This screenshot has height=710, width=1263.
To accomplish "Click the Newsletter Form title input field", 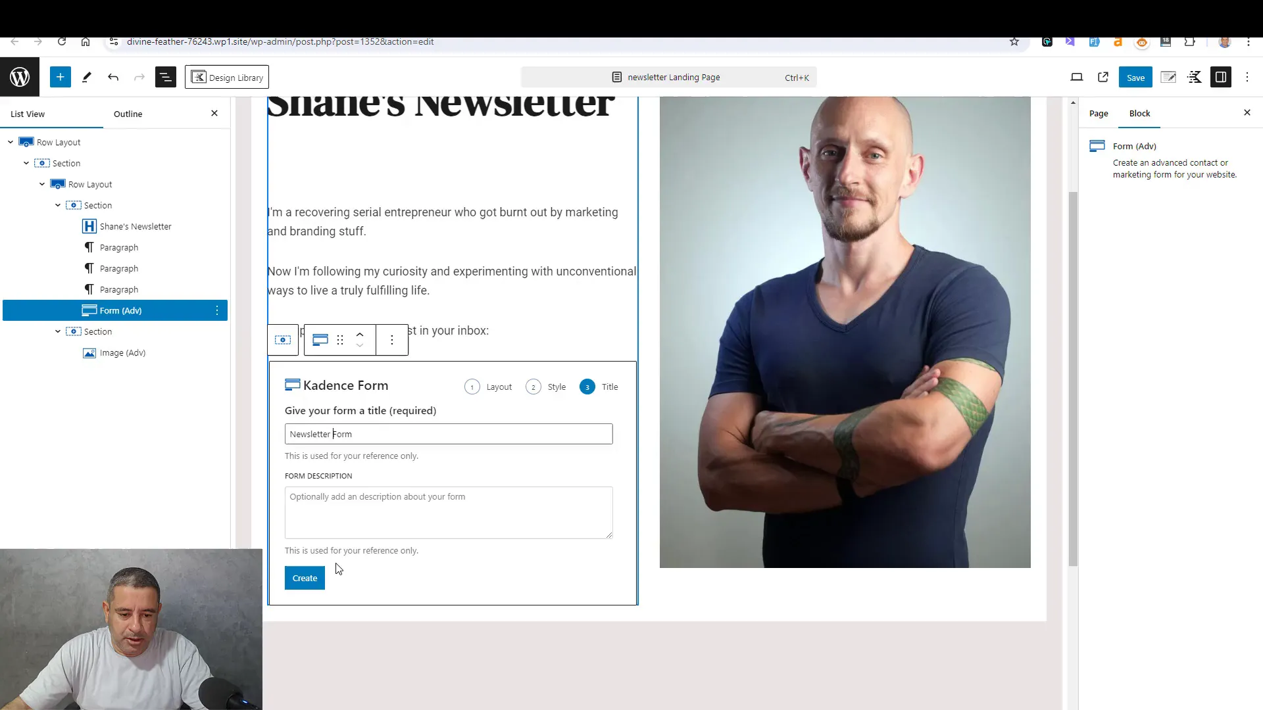I will pyautogui.click(x=449, y=433).
